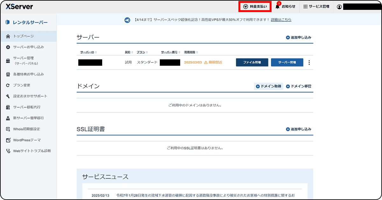The height and width of the screenshot is (200, 382).
Task: Open 新サーバー簡単移行 in sidebar
Action: [28, 118]
